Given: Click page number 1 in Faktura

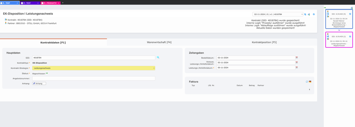Looking at the screenshot, I should tap(309, 89).
